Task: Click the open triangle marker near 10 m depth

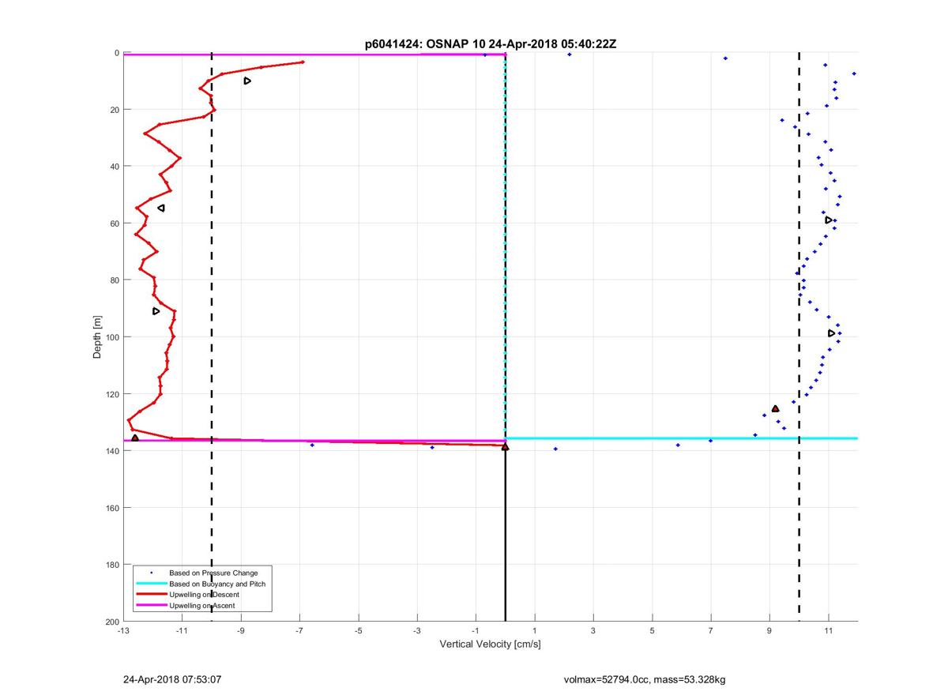Action: tap(247, 81)
